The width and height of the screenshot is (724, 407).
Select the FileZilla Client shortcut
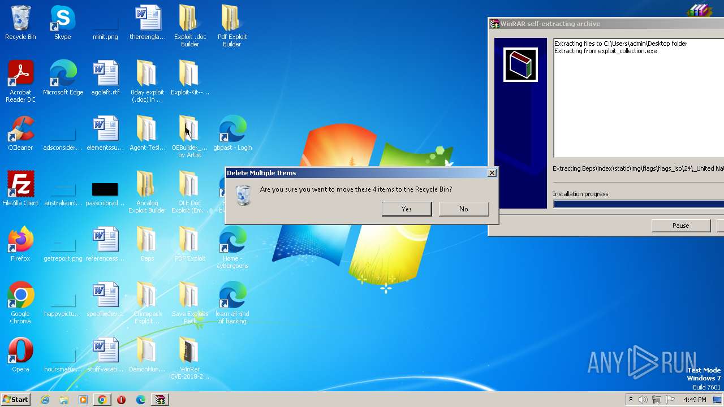click(x=20, y=189)
